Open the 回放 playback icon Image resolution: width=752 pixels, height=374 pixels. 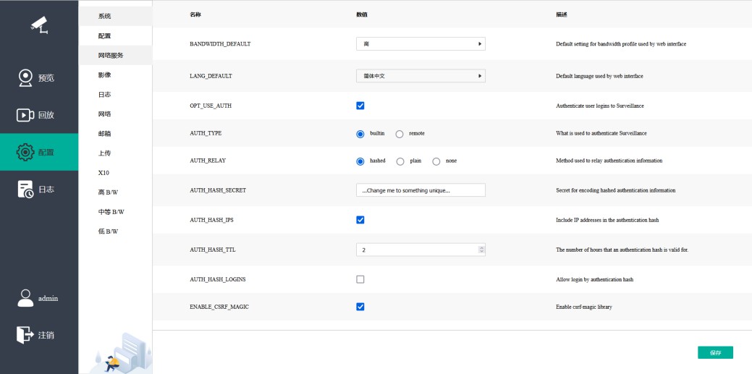tap(25, 115)
